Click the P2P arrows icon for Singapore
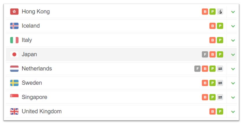243x125 pixels. 220,97
